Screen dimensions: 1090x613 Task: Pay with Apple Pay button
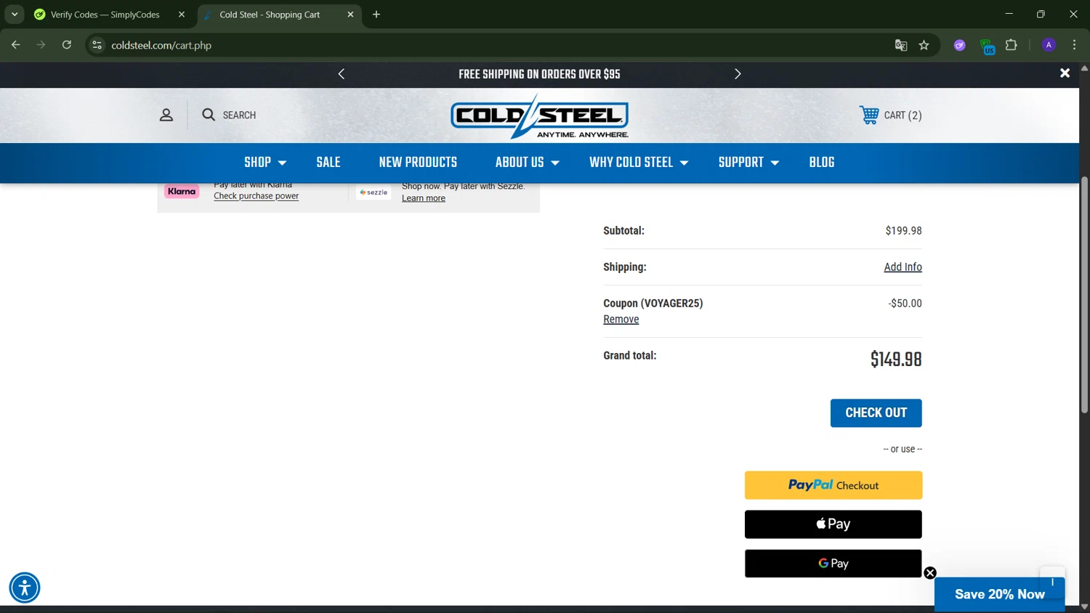(x=833, y=524)
